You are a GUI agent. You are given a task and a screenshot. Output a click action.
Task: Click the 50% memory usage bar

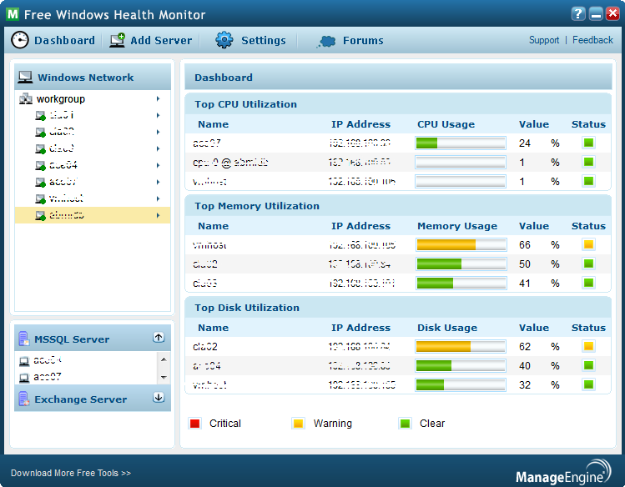461,264
